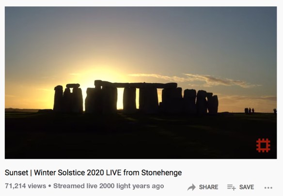Click the rightmost leaning stone silhouette
This screenshot has height=196, width=283.
click(213, 104)
